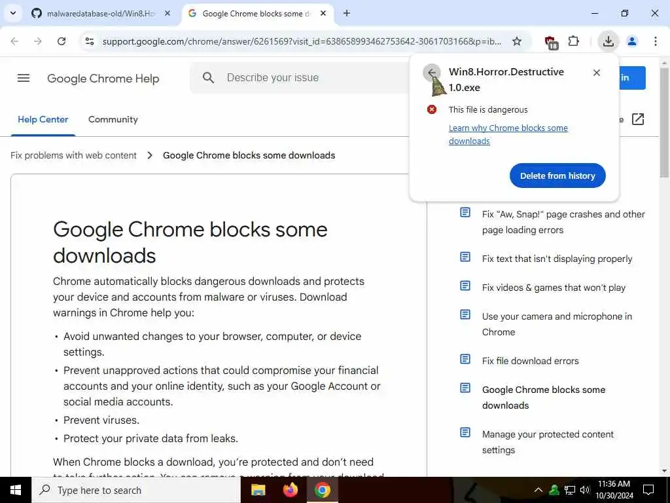Viewport: 670px width, 503px height.
Task: Open the Chrome three-dot menu
Action: click(656, 41)
